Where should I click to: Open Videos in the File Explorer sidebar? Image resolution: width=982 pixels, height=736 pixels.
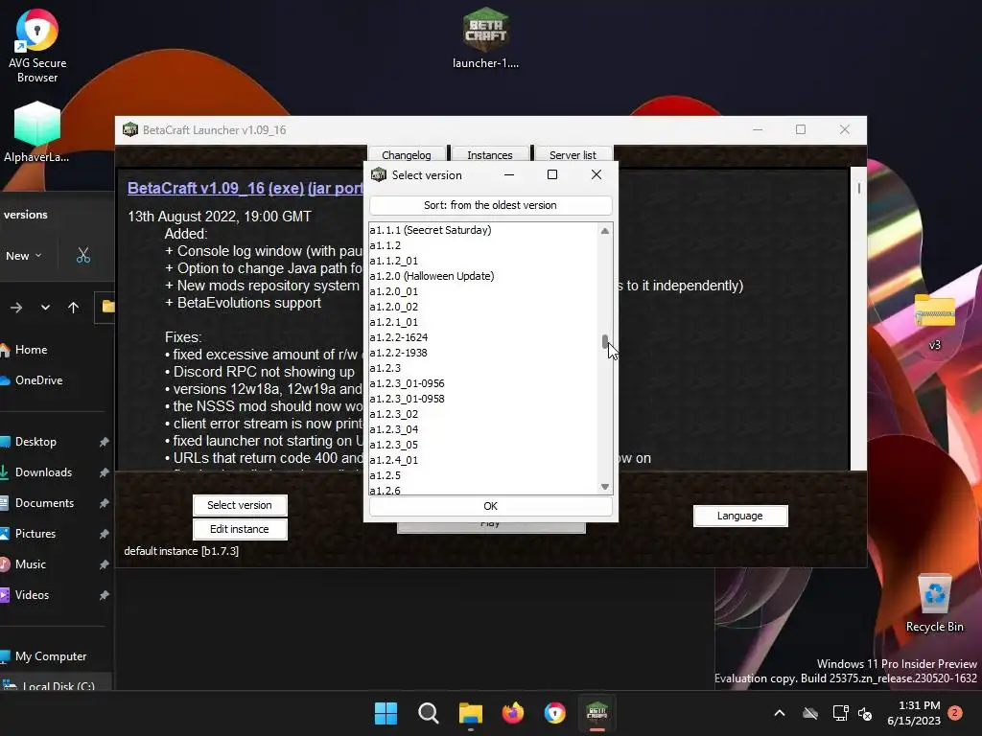pyautogui.click(x=32, y=595)
